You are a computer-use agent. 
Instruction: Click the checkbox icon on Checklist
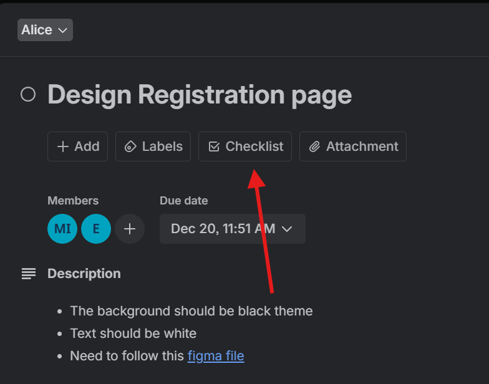coord(214,146)
